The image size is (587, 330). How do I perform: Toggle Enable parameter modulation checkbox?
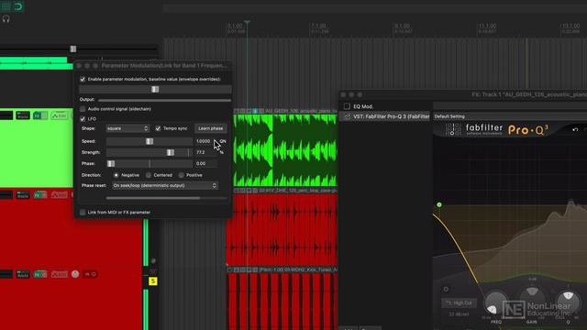(83, 80)
